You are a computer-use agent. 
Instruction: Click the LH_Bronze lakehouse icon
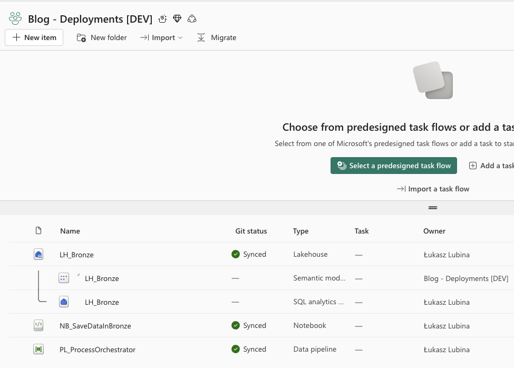coord(38,255)
